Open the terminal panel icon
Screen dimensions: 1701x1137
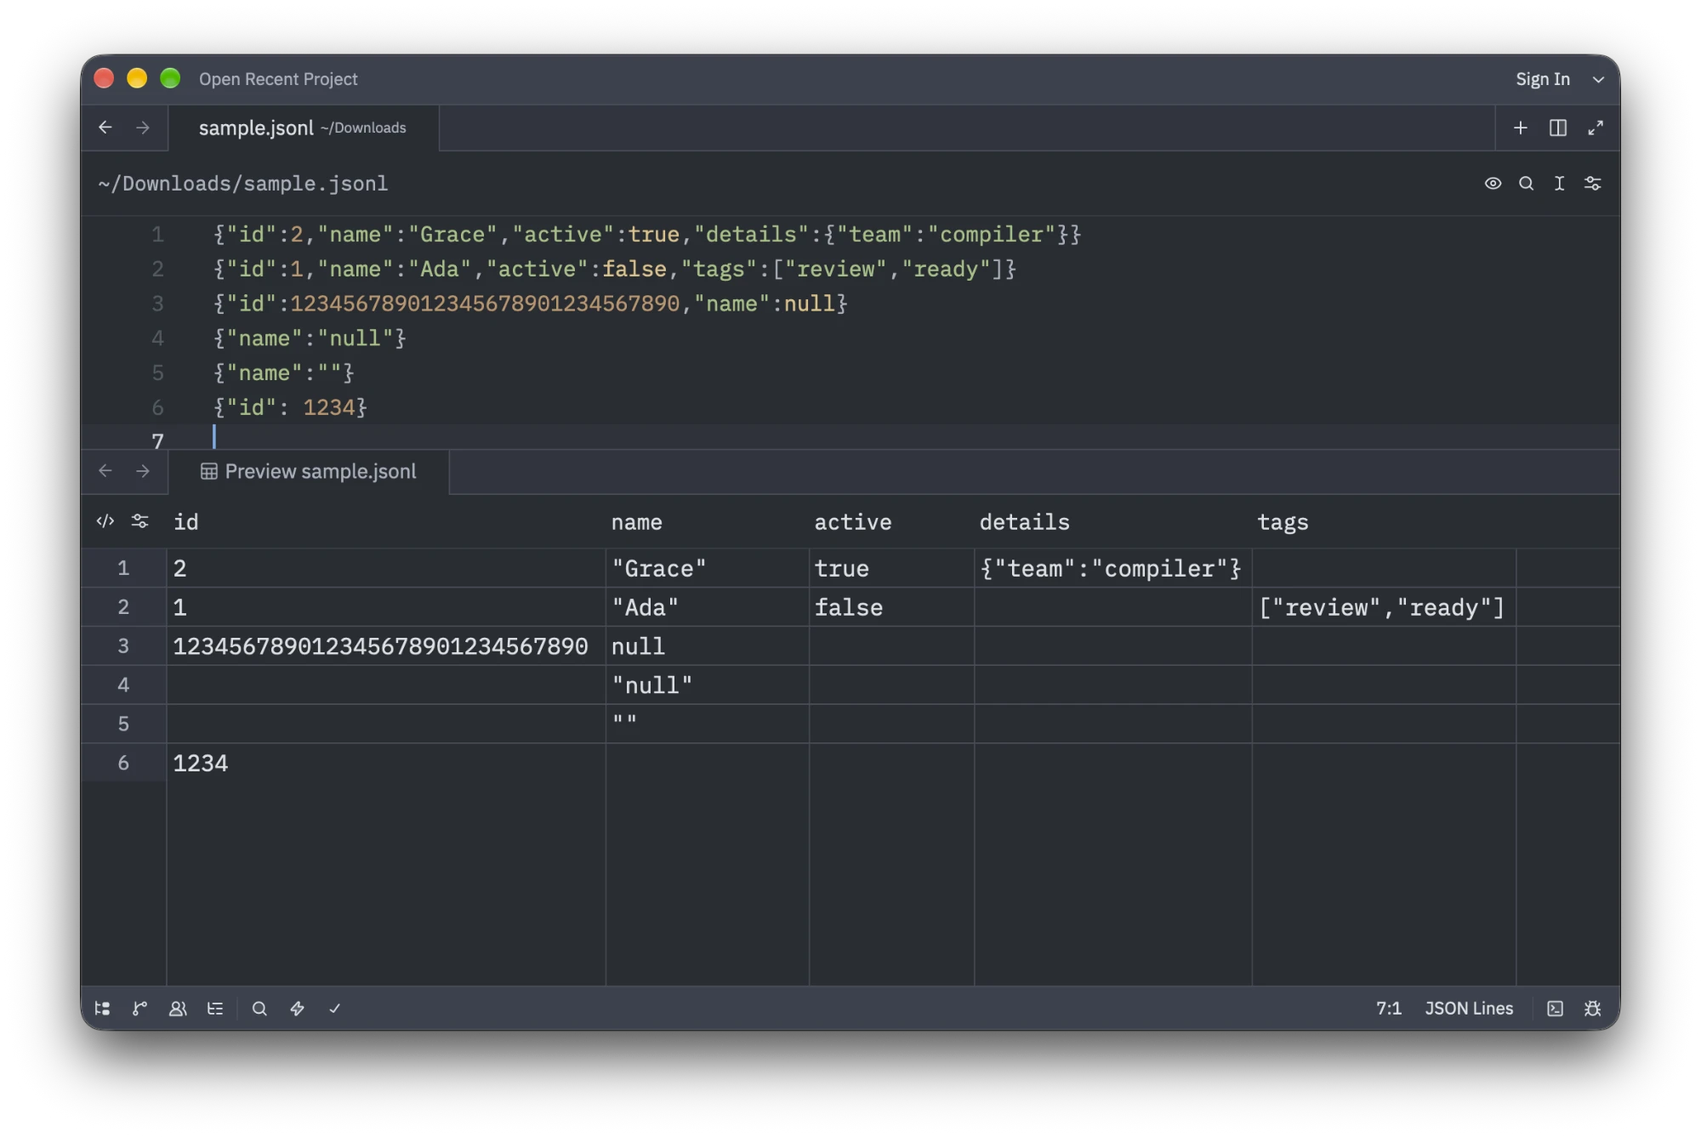click(1555, 1009)
